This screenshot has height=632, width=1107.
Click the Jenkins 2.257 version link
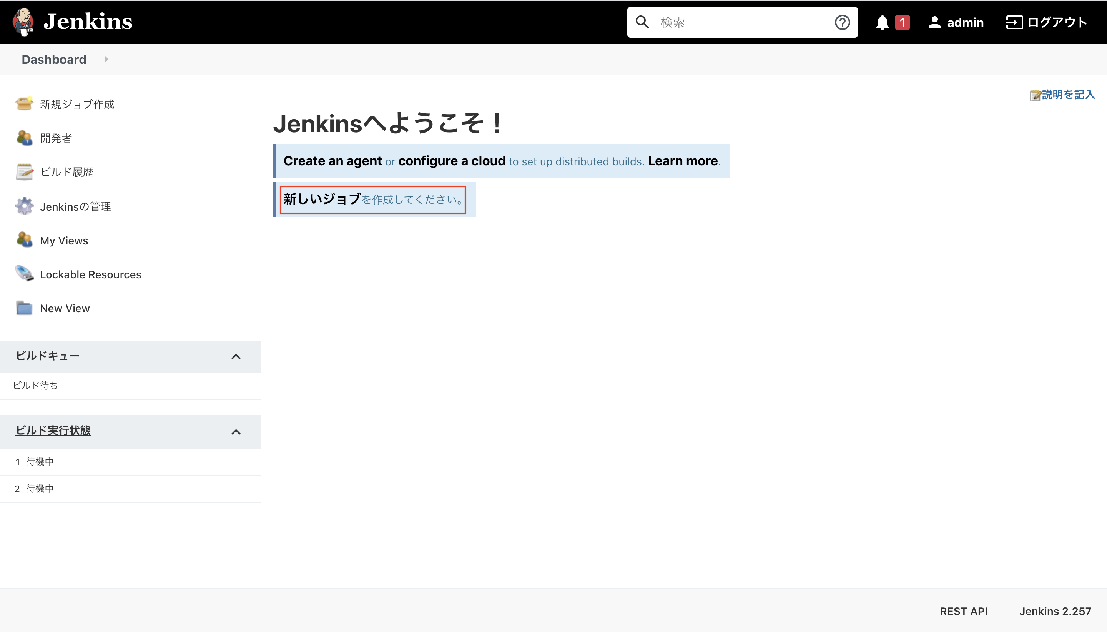pos(1055,611)
